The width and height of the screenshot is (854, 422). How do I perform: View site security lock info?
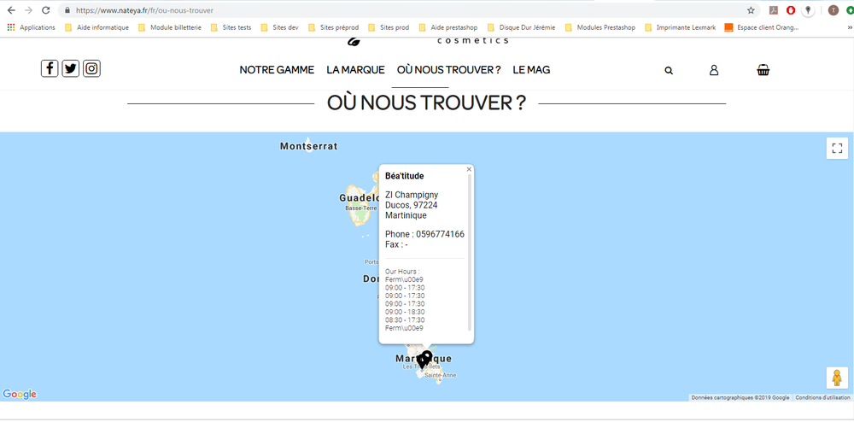click(67, 10)
